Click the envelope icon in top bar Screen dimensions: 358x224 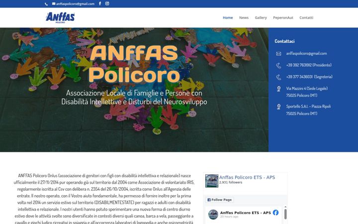click(54, 3)
